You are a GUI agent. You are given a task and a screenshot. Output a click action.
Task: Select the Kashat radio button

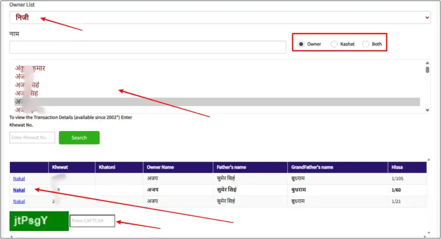click(334, 44)
